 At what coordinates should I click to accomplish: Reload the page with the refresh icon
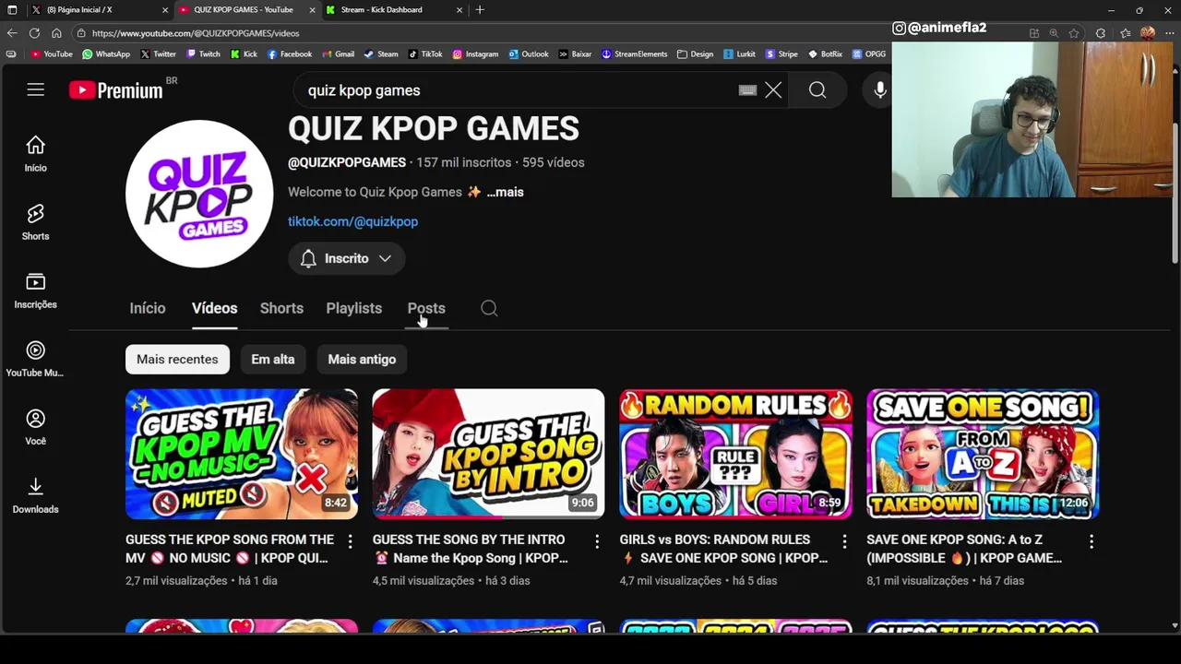[34, 33]
